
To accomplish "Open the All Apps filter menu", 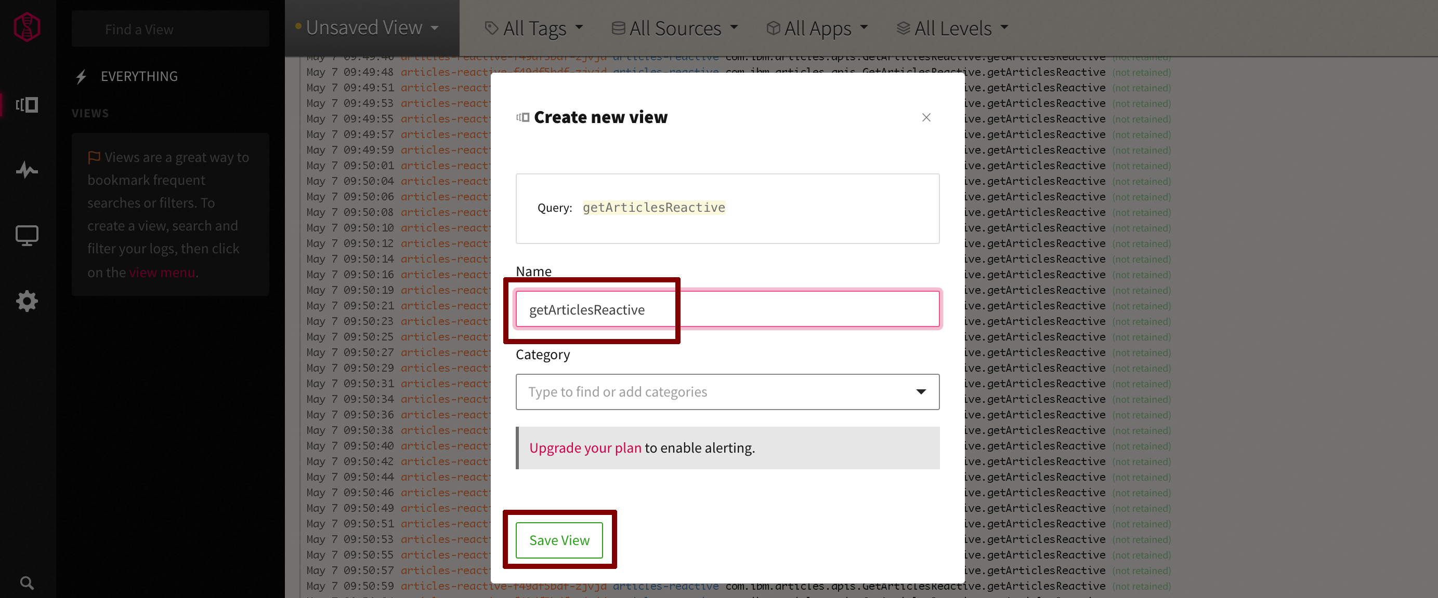I will click(x=817, y=28).
